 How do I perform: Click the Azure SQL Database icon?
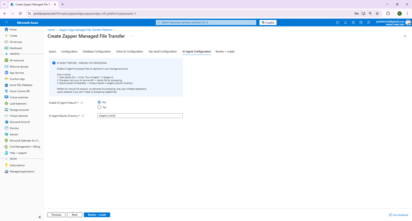point(6,85)
